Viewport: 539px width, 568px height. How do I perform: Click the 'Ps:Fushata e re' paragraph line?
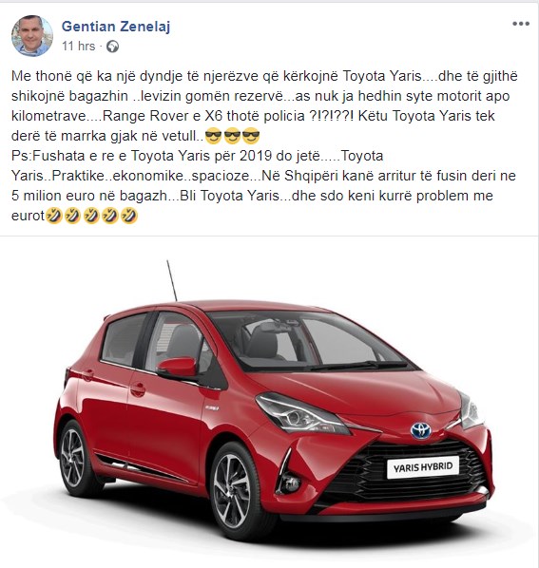tap(197, 156)
